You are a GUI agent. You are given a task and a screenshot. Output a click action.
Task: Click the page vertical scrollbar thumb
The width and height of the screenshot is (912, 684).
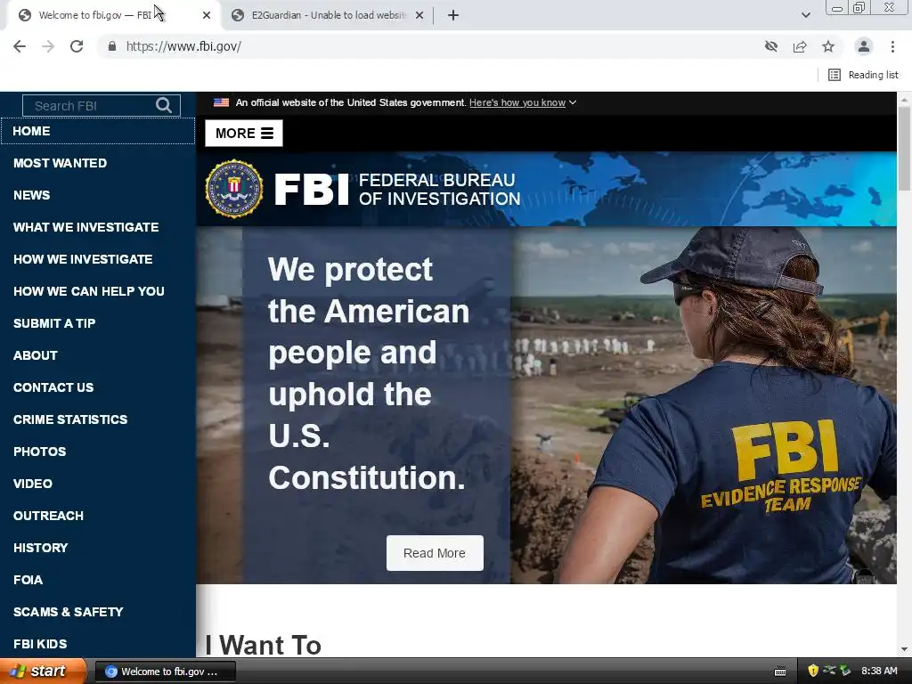(904, 149)
